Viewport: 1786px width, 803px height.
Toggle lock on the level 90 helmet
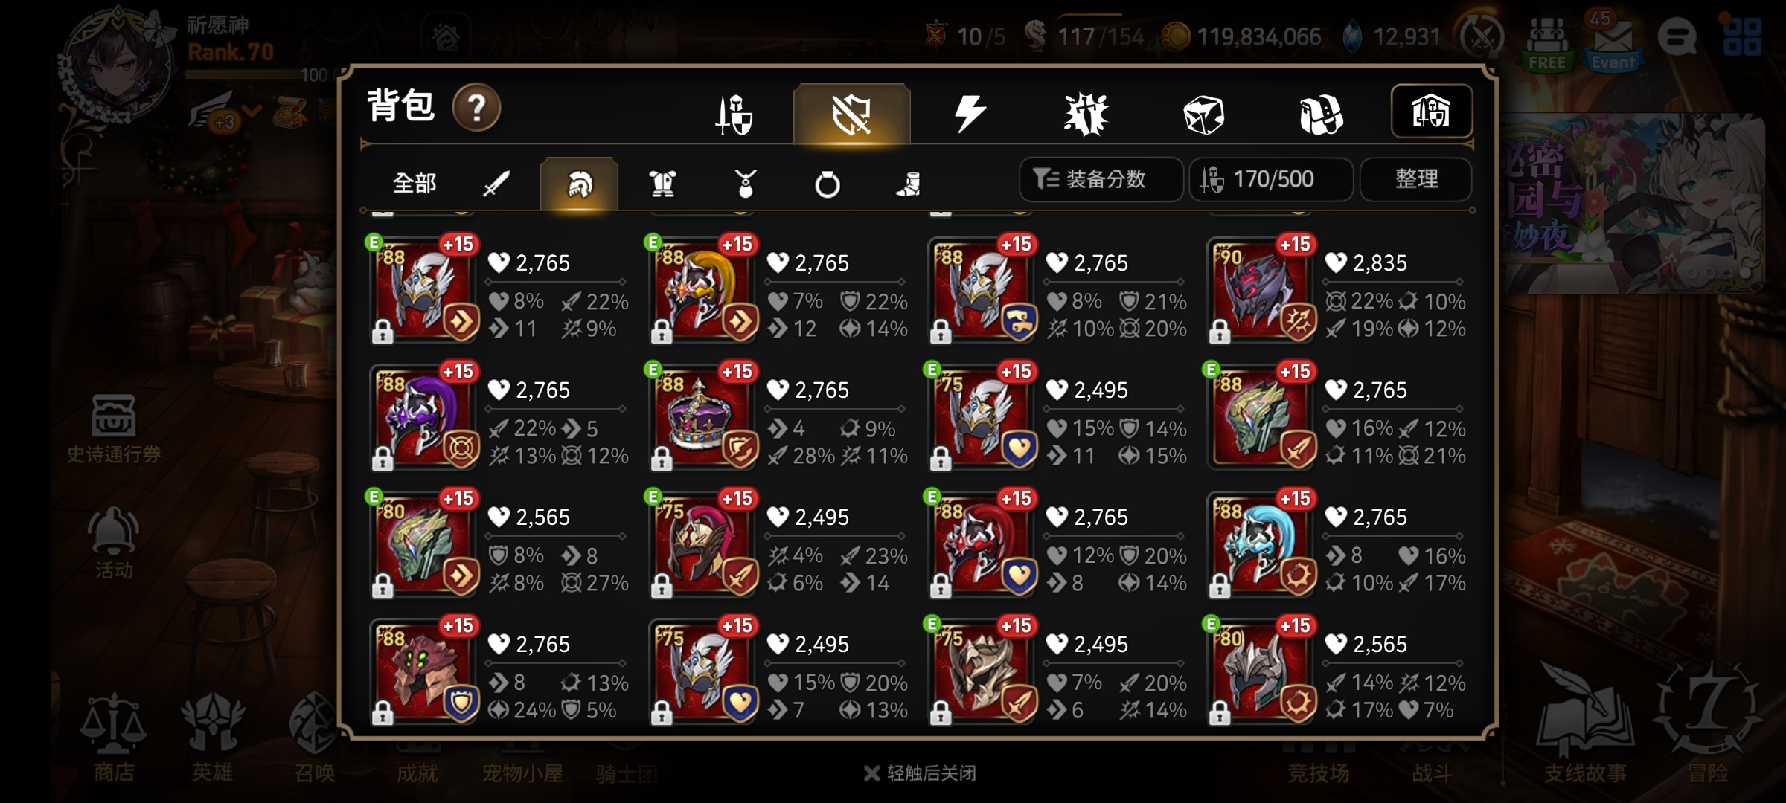tap(1220, 332)
